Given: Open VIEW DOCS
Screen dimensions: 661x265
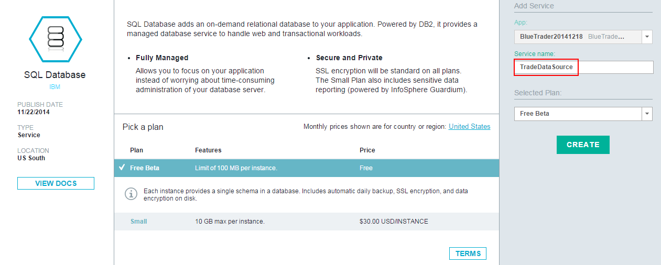Looking at the screenshot, I should (x=56, y=183).
